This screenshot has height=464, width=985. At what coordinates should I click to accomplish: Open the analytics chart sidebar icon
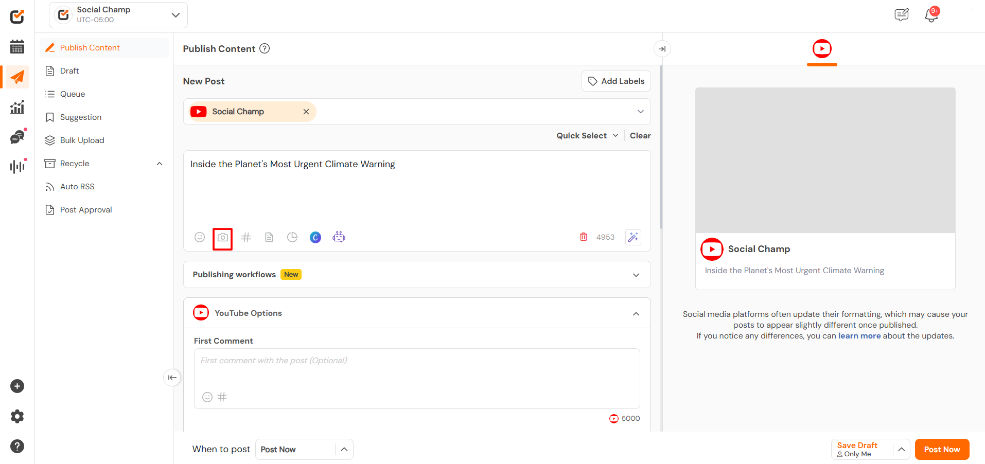point(17,108)
